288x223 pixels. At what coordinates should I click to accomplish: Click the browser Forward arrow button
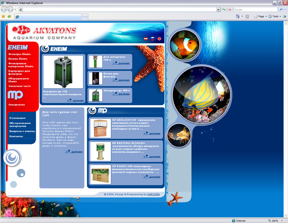tap(10, 9)
